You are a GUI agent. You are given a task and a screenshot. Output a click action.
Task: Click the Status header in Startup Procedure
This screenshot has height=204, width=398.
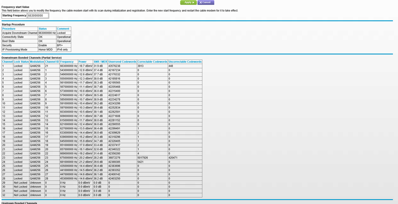point(43,29)
